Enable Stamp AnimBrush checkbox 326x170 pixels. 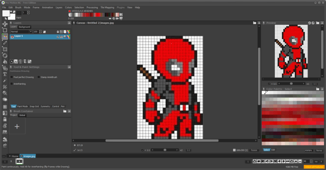(39, 77)
